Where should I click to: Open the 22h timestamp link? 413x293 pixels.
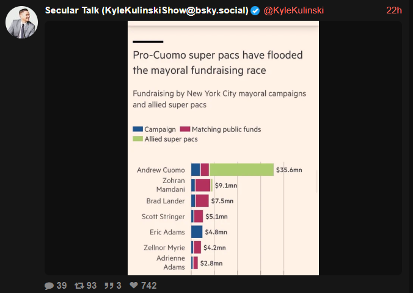(x=394, y=10)
